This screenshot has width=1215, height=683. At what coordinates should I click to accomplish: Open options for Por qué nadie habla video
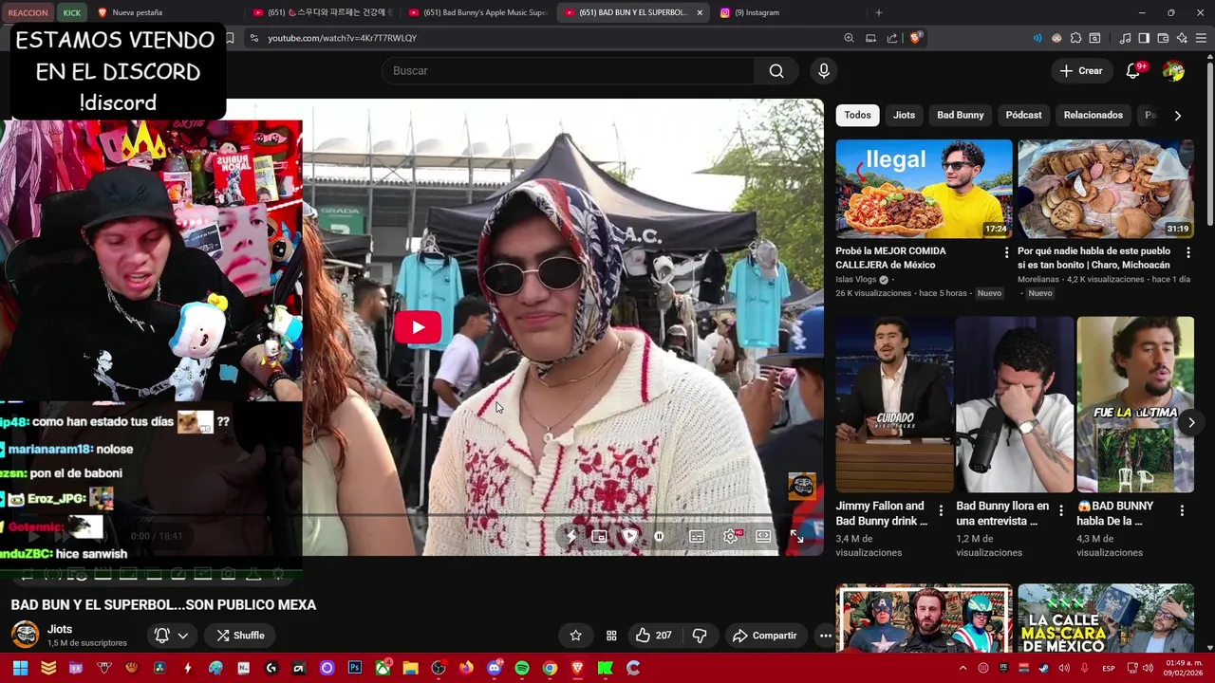(x=1188, y=252)
